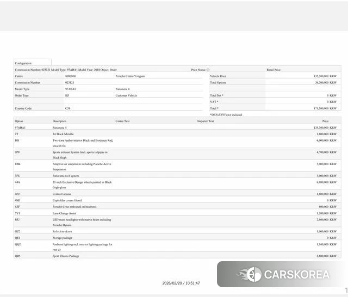Click the price of Panorama roof system
This screenshot has width=348, height=297.
[x=326, y=176]
